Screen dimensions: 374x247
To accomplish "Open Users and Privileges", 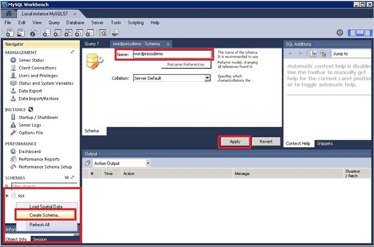I will pyautogui.click(x=38, y=75).
